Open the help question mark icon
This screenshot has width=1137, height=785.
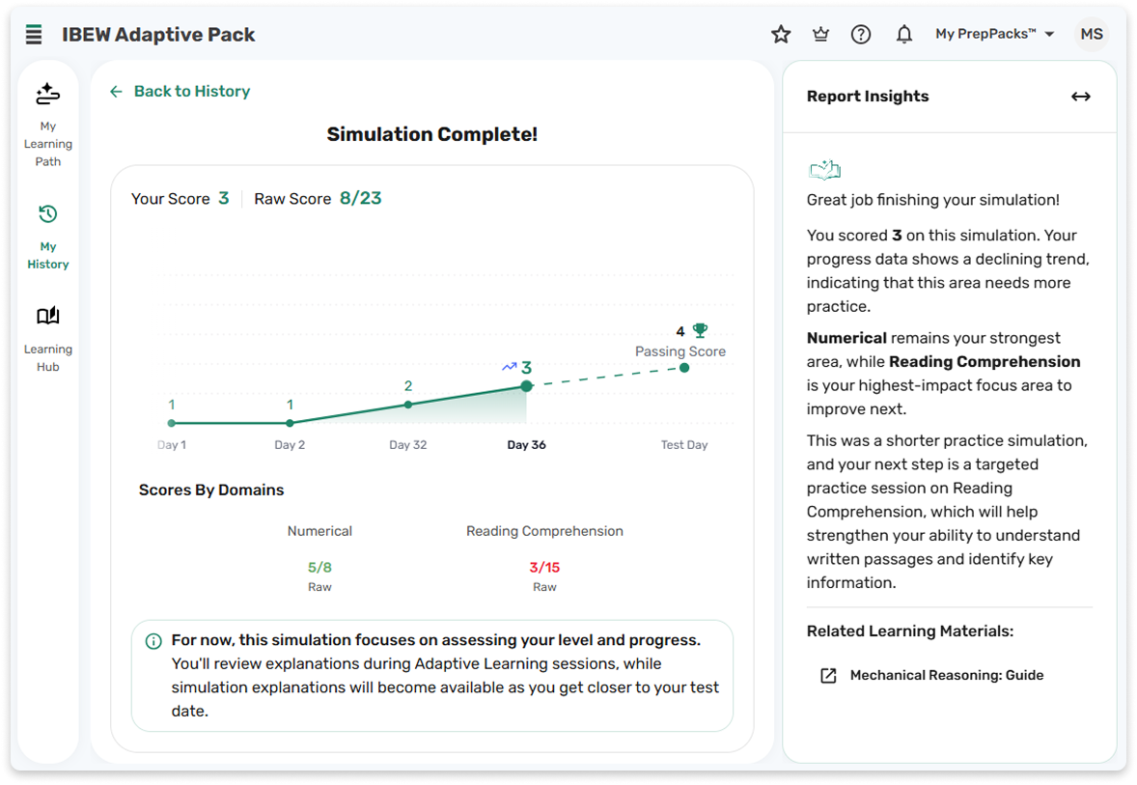(x=861, y=34)
